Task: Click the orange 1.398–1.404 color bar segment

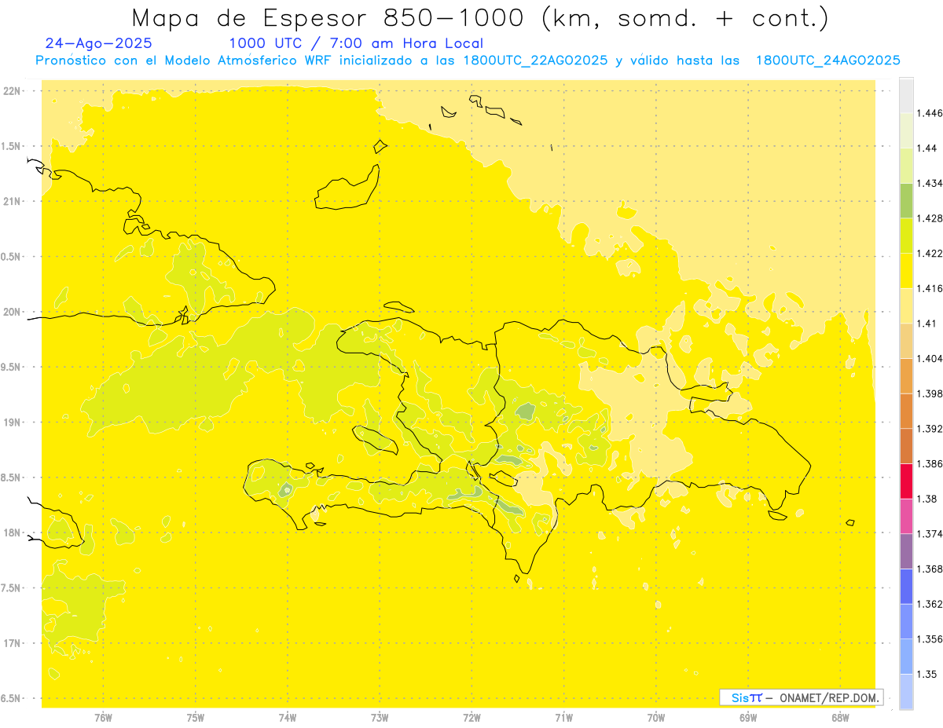Action: (906, 376)
